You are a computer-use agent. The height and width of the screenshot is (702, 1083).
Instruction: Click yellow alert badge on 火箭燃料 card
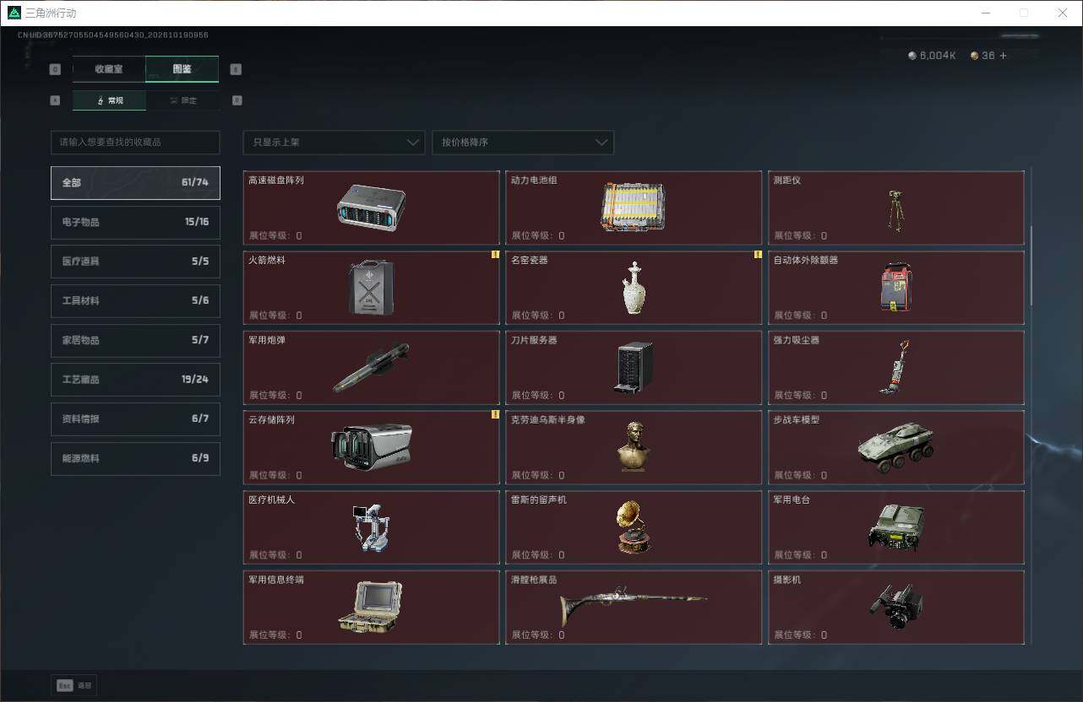pyautogui.click(x=495, y=254)
